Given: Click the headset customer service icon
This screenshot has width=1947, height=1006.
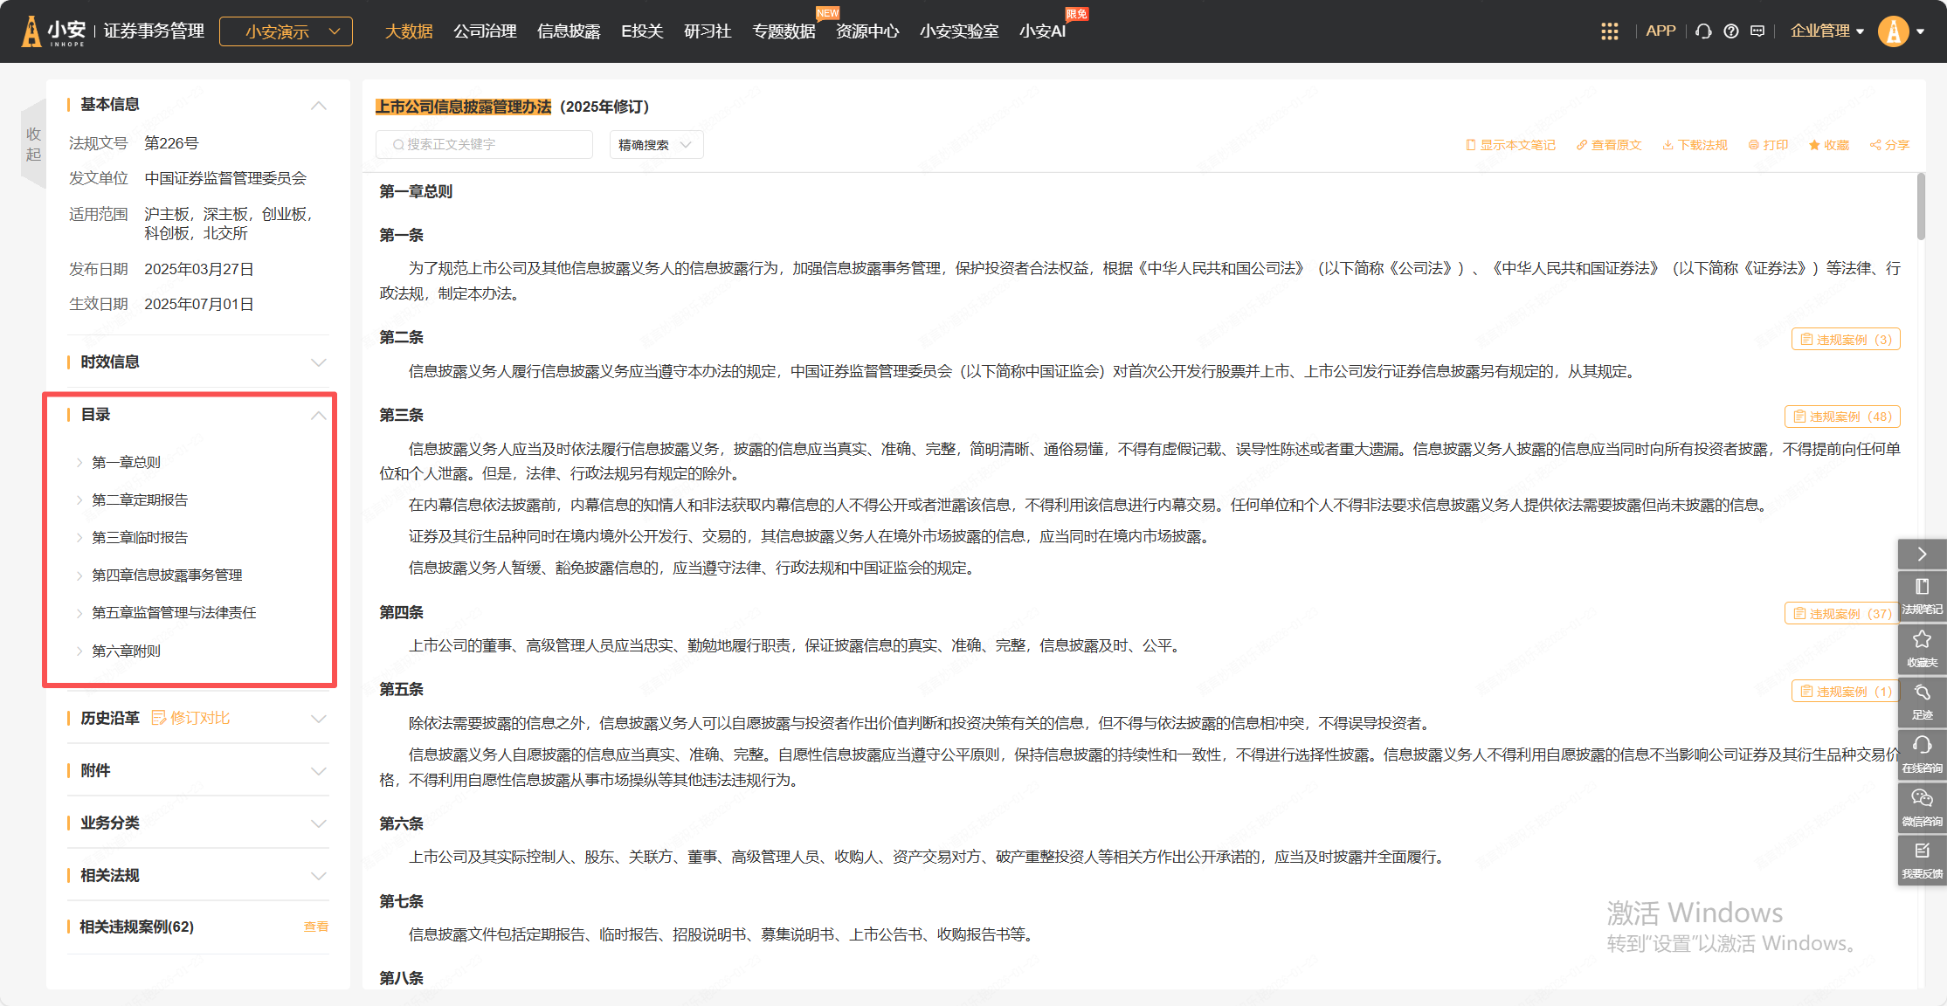Looking at the screenshot, I should 1703,31.
